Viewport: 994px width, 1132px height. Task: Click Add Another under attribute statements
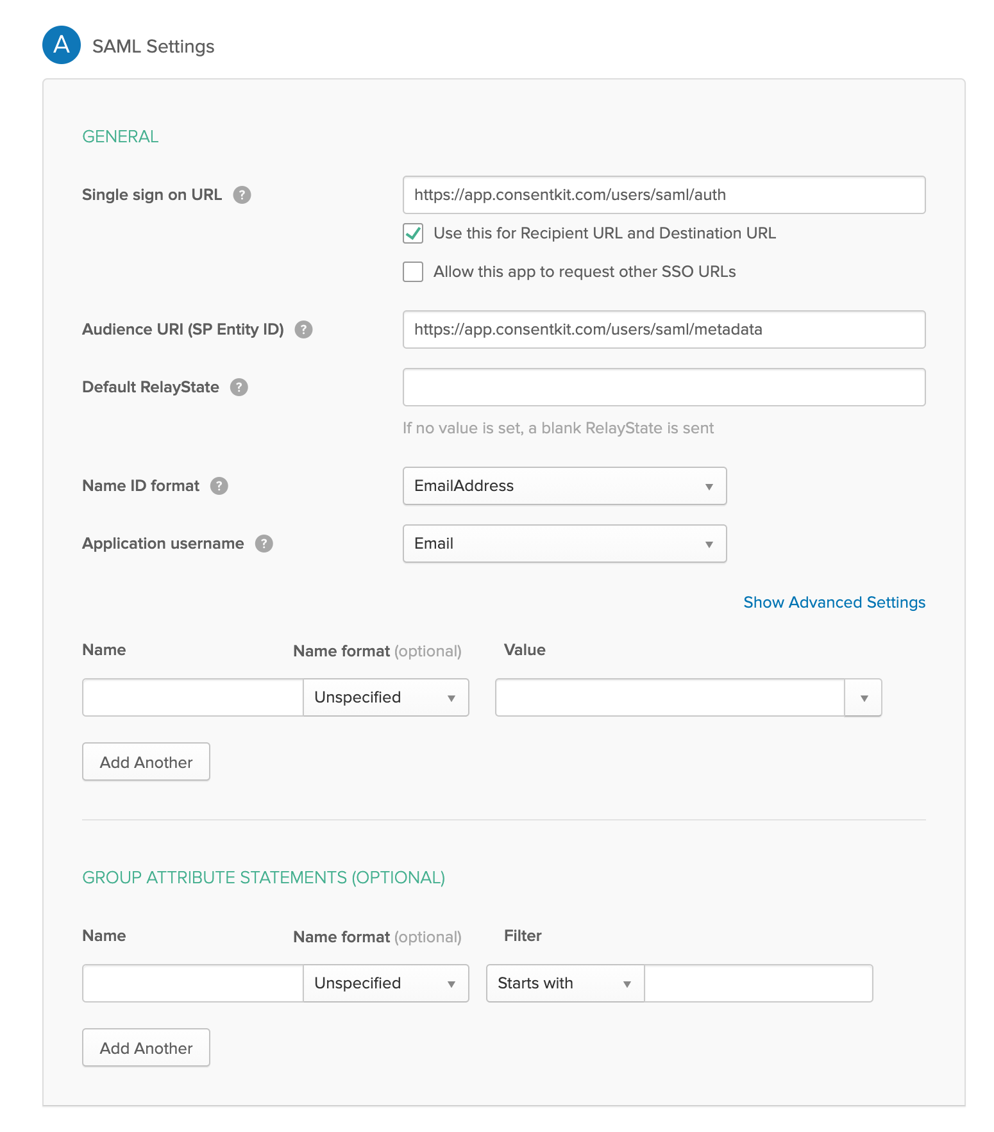(146, 762)
